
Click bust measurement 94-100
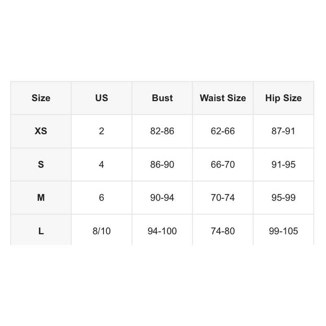coord(162,230)
